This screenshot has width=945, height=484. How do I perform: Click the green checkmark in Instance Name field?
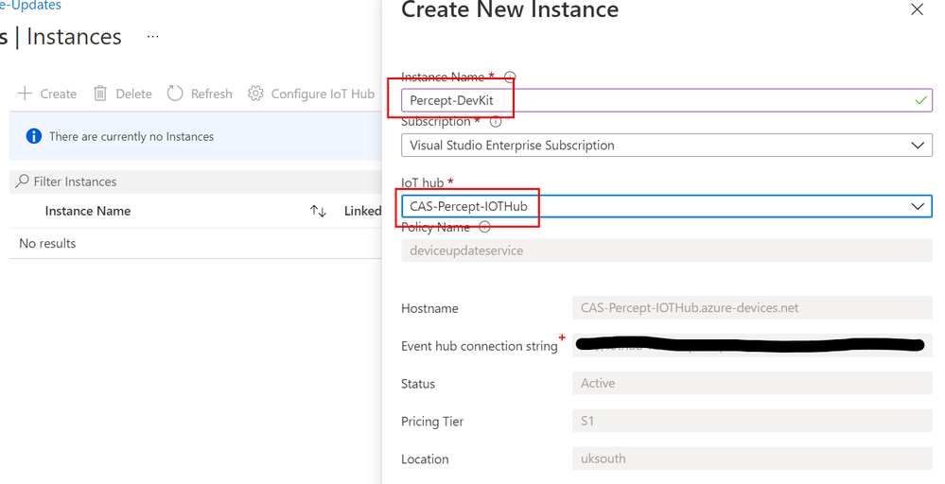pos(921,100)
